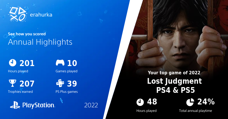
Task: Click the "See how you scored" text
Action: tap(26, 34)
